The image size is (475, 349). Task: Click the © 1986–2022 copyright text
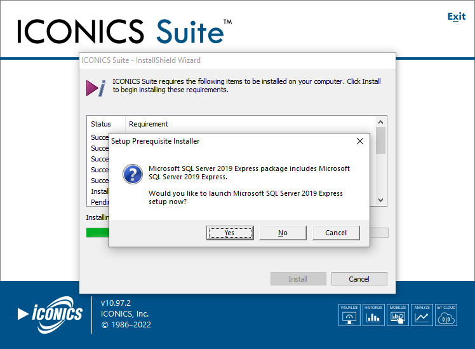pyautogui.click(x=126, y=324)
